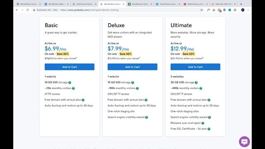The width and height of the screenshot is (265, 149).
Task: Open the browser profile avatar
Action: 243,10
